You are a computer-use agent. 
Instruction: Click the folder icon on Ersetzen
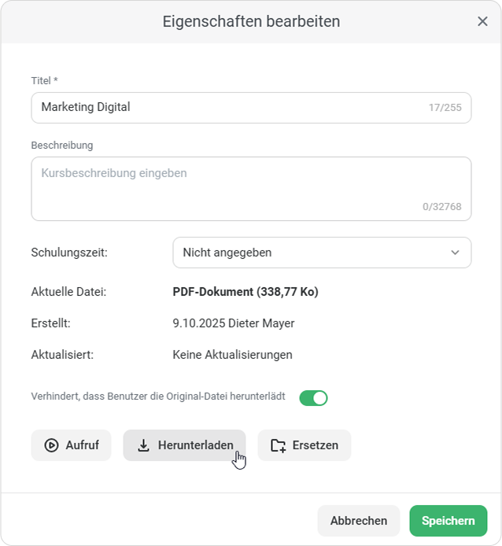click(x=278, y=445)
